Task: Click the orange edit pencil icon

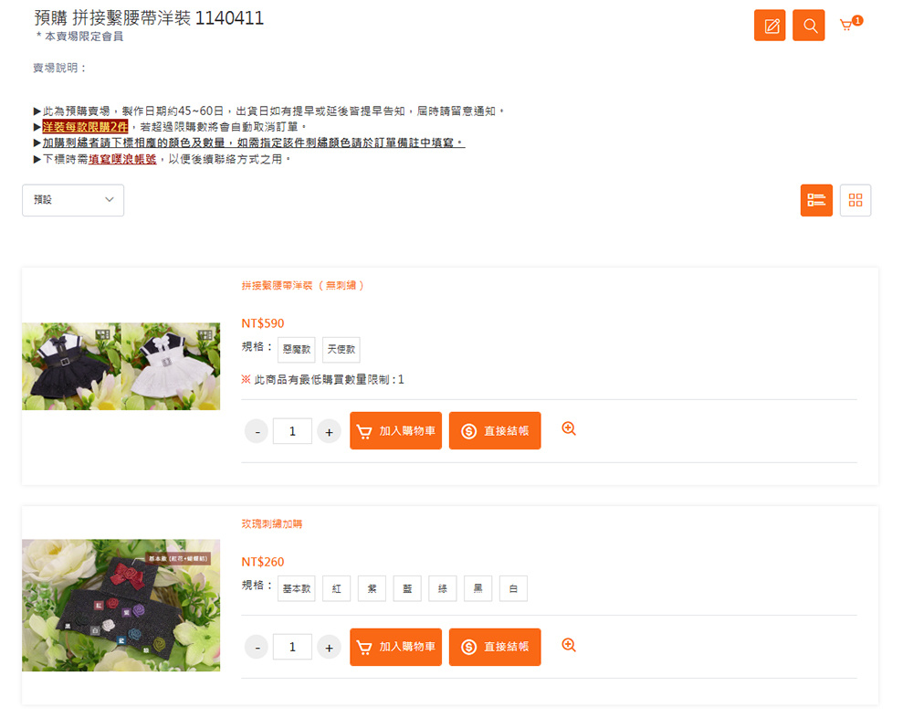Action: 769,25
